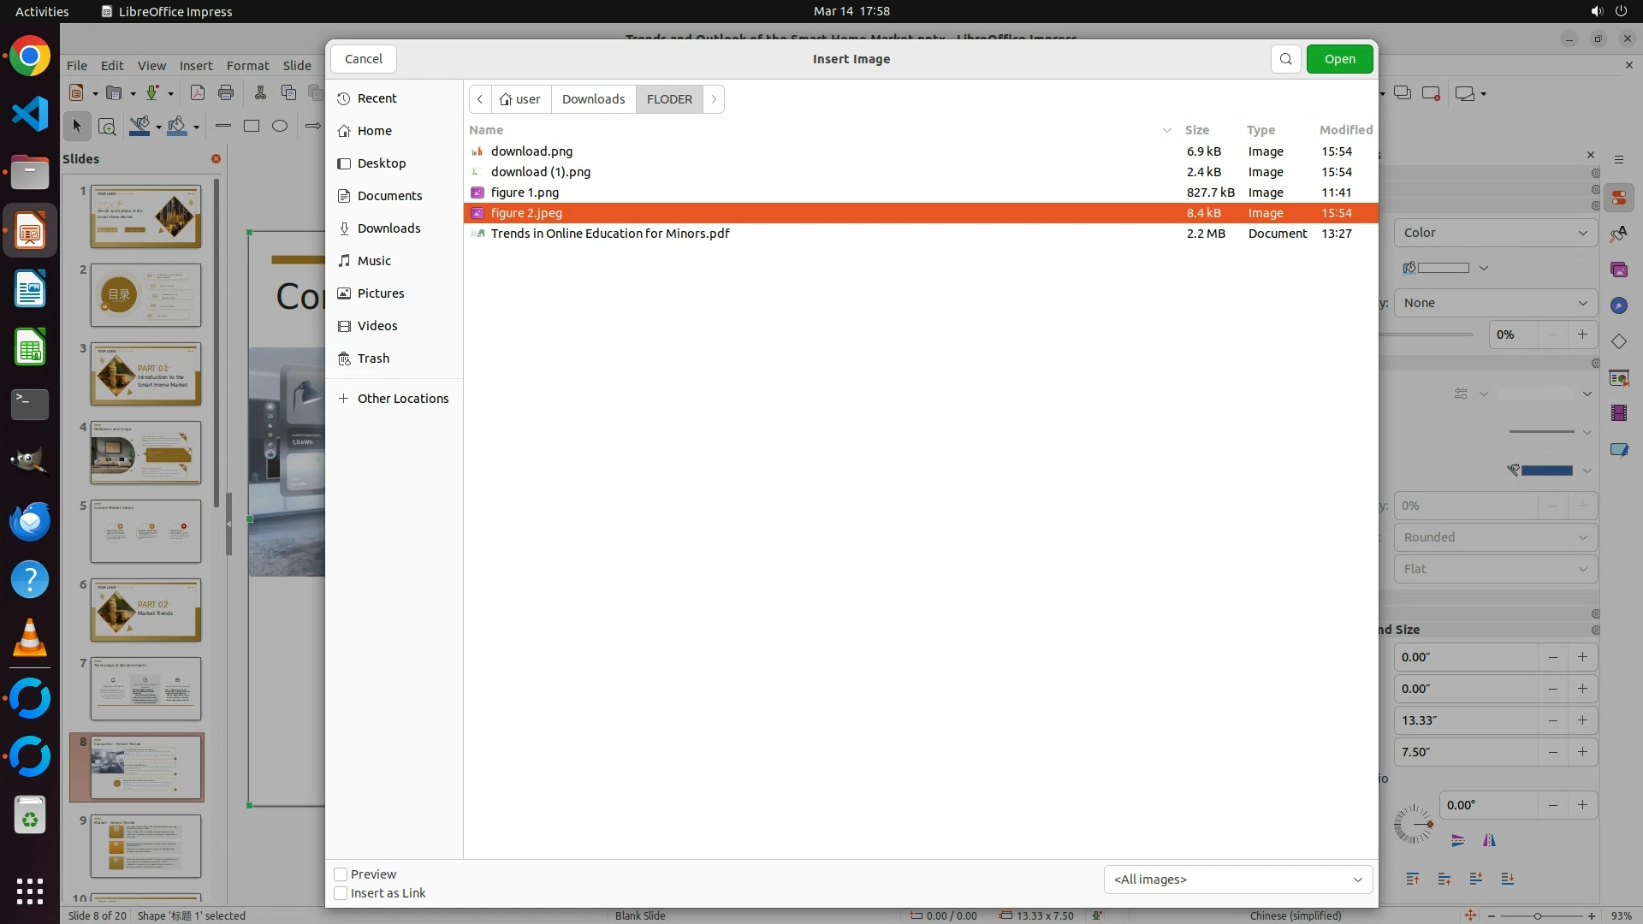Click the green Open button
This screenshot has height=924, width=1643.
(x=1339, y=59)
